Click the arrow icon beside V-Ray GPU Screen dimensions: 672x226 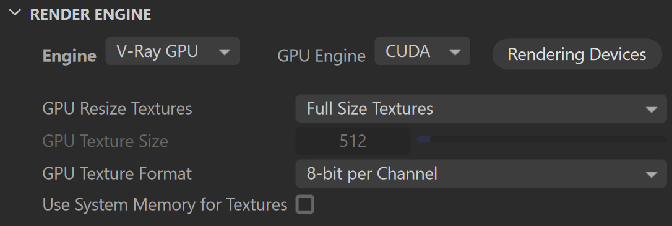click(224, 52)
